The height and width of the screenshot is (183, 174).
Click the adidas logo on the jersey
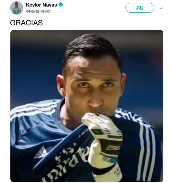coord(40,153)
